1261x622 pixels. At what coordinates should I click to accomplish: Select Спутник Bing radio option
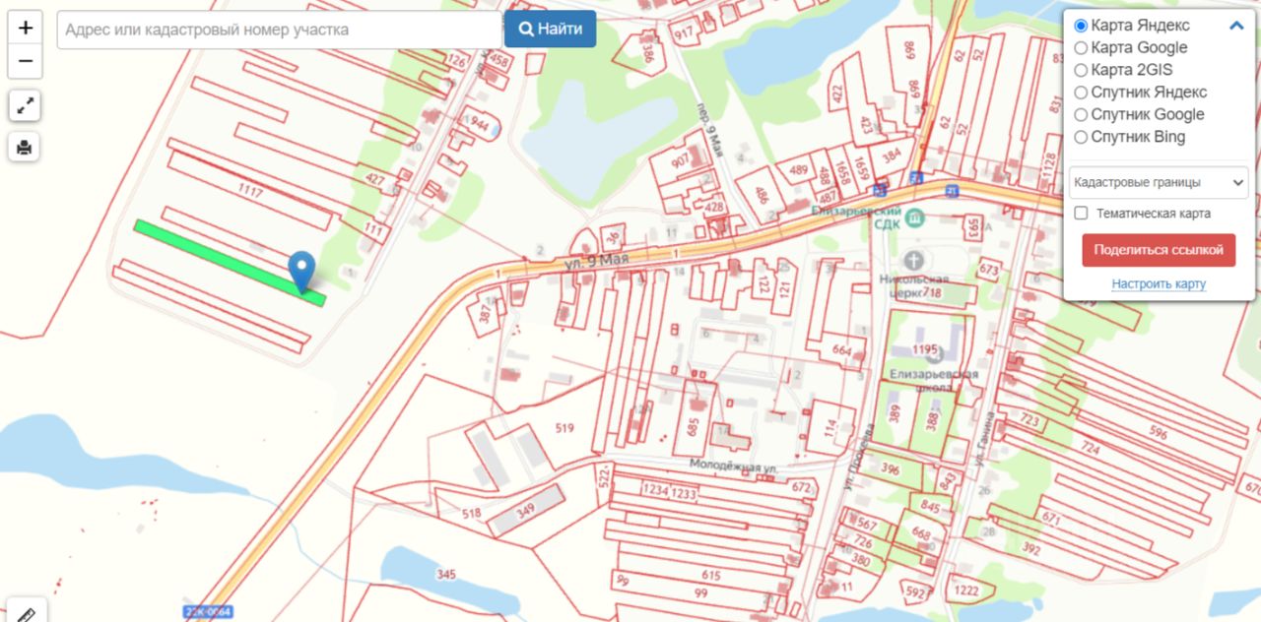1081,137
